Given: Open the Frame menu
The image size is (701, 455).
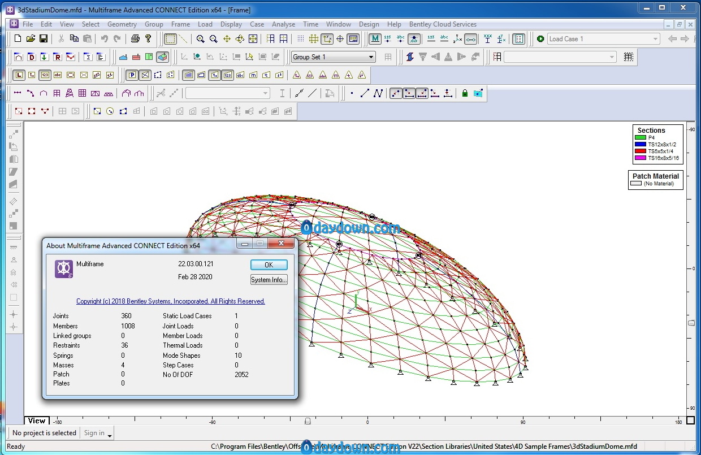Looking at the screenshot, I should (x=180, y=24).
